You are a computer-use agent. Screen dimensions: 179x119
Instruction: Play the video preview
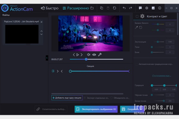point(78,55)
